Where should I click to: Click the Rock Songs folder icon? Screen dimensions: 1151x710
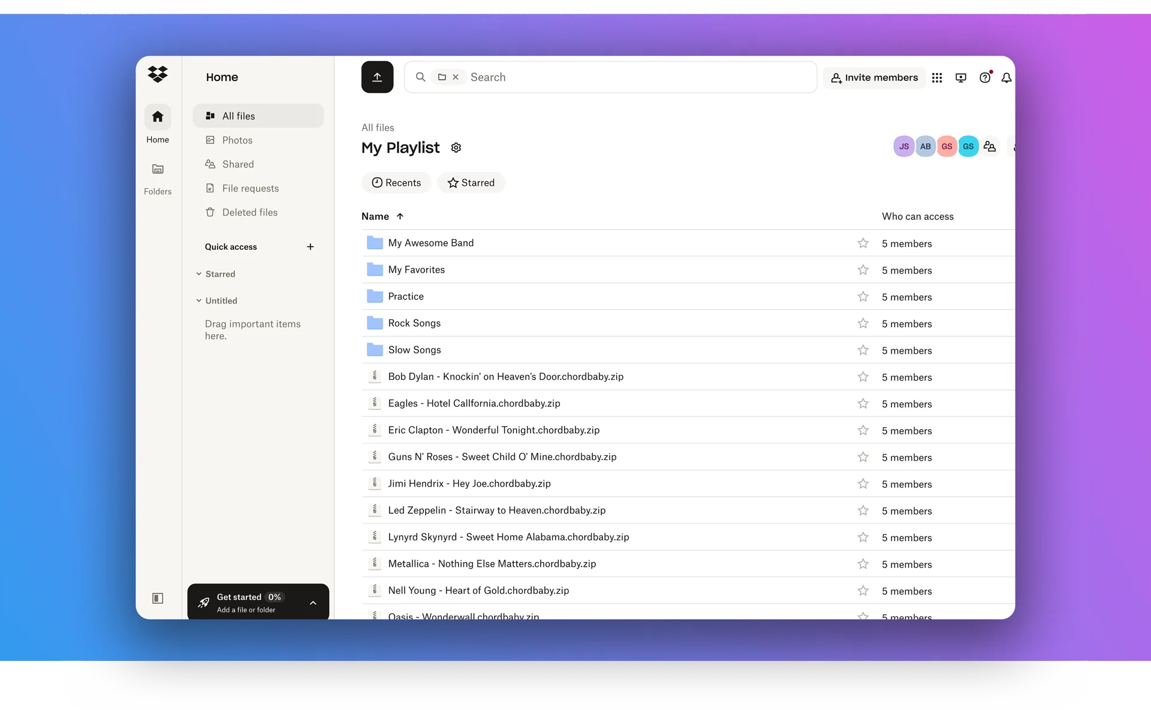[x=375, y=323]
